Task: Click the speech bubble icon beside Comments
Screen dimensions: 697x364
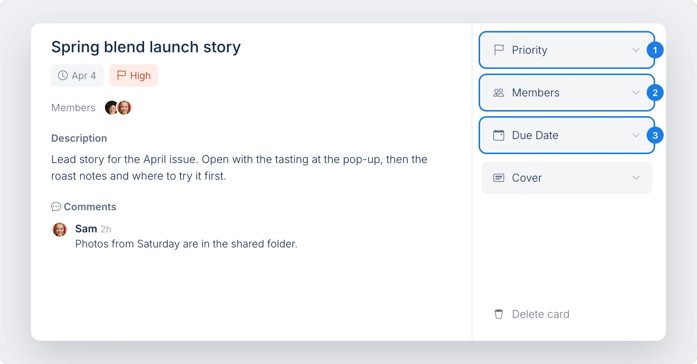Action: pos(56,207)
